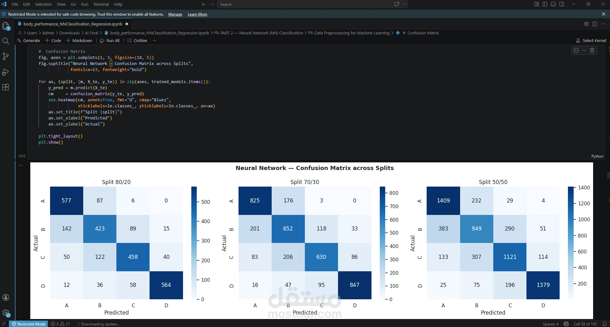Open the Data Preprocessing breadcrumb dropdown

coord(349,33)
